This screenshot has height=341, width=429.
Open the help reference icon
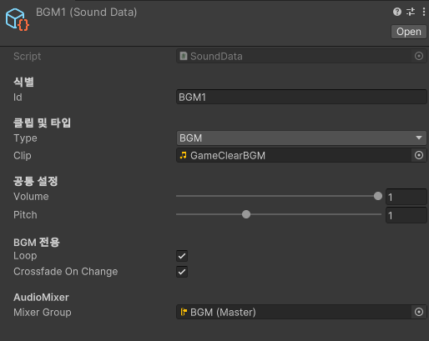(397, 12)
